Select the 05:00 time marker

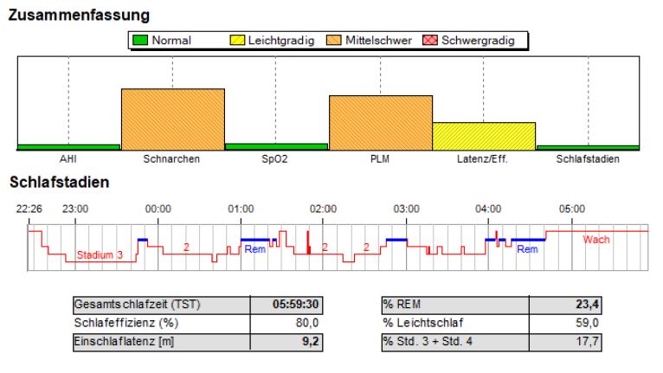tap(571, 209)
